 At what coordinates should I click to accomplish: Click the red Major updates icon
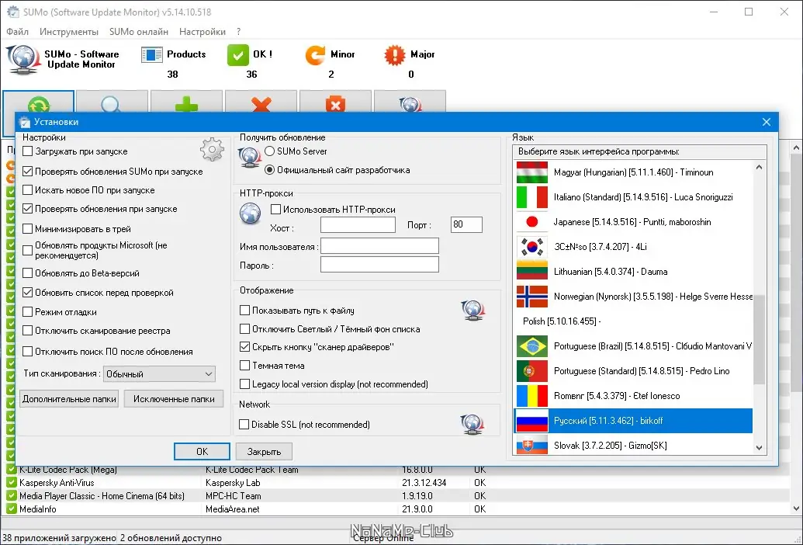[x=394, y=55]
